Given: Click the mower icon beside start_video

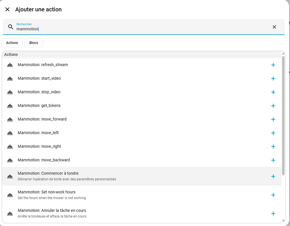Looking at the screenshot, I should point(10,79).
